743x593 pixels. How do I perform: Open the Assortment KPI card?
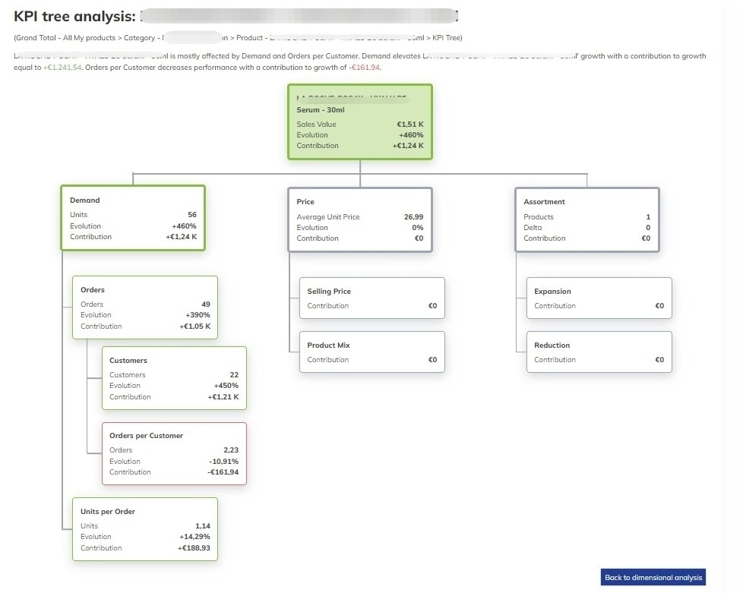587,219
